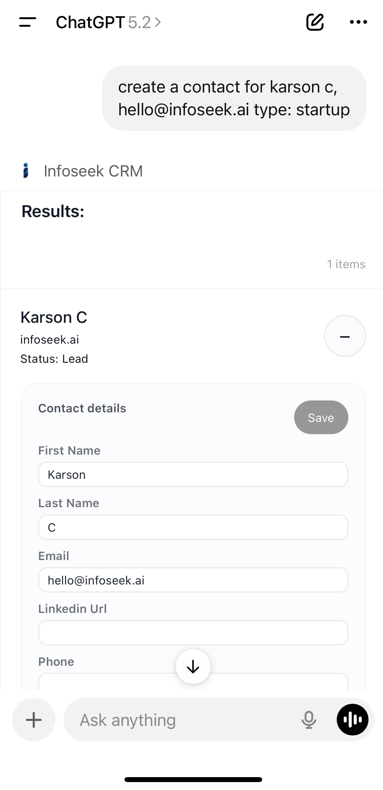Select the First Name field

[193, 474]
